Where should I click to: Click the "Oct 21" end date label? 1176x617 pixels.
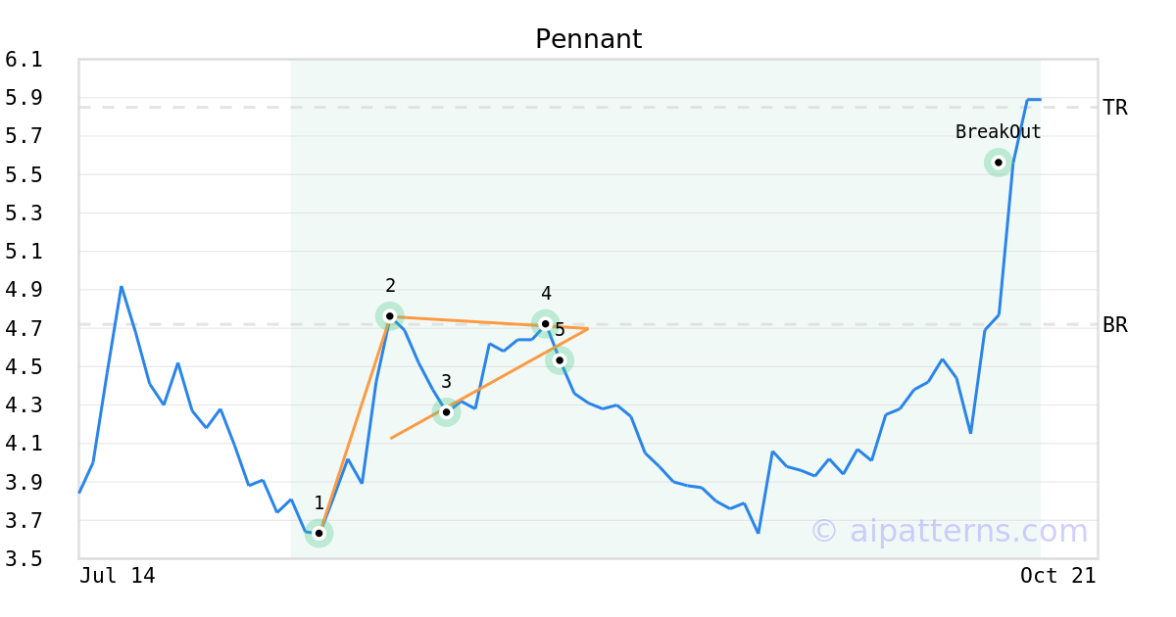tap(1057, 576)
